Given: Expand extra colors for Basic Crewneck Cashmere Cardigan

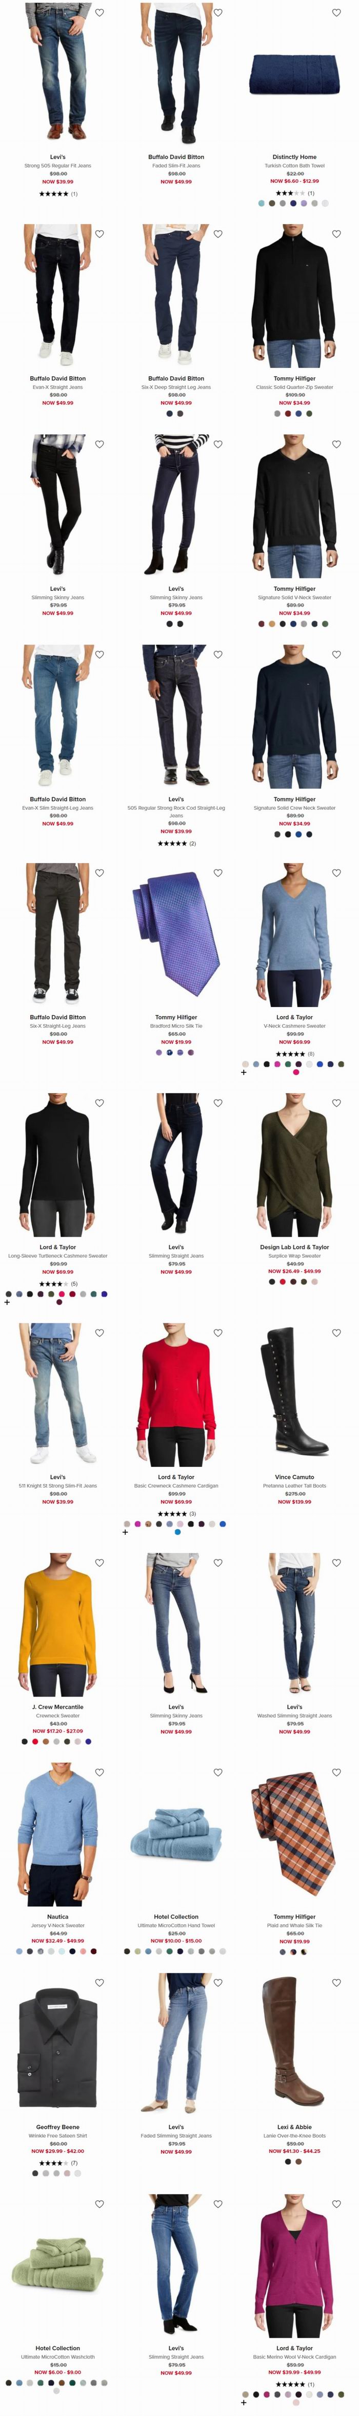Looking at the screenshot, I should click(x=126, y=1532).
